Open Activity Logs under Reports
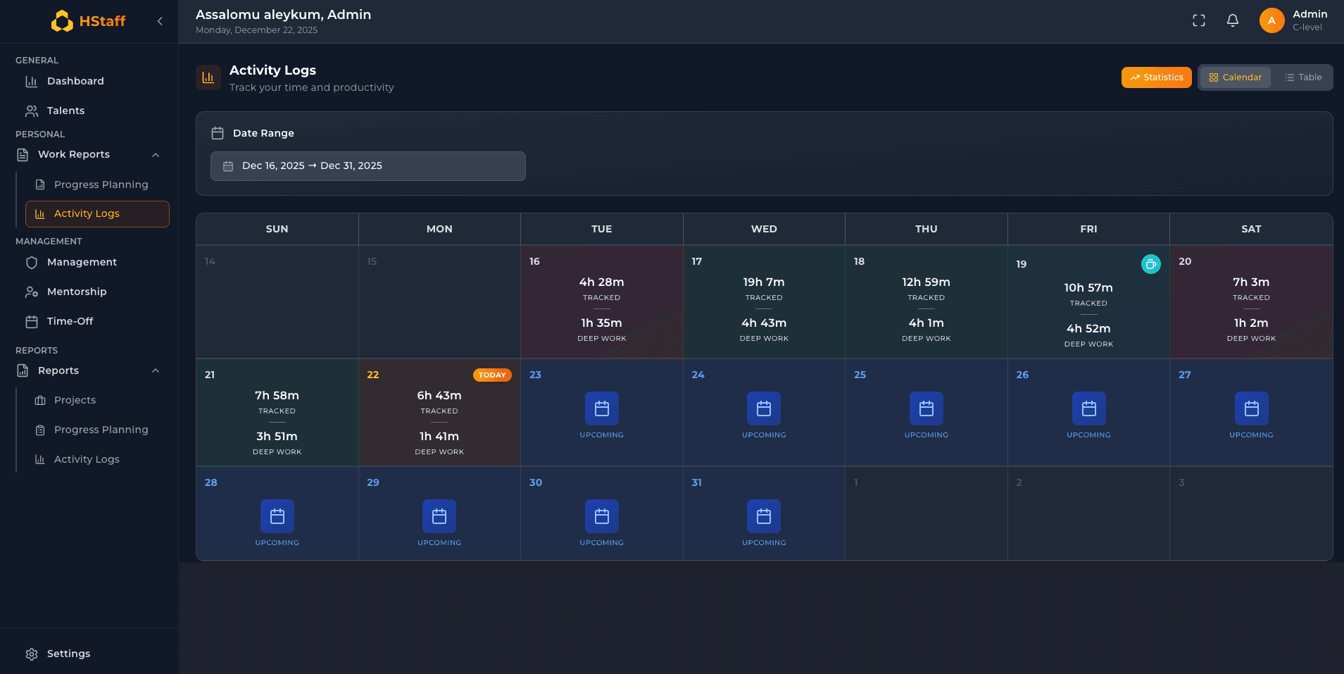 (86, 459)
